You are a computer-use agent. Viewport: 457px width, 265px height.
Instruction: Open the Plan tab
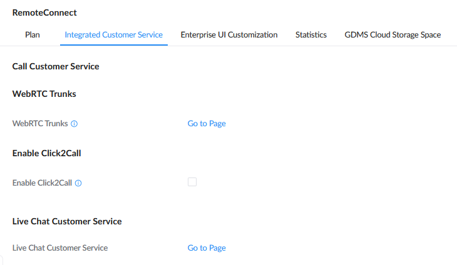[33, 35]
